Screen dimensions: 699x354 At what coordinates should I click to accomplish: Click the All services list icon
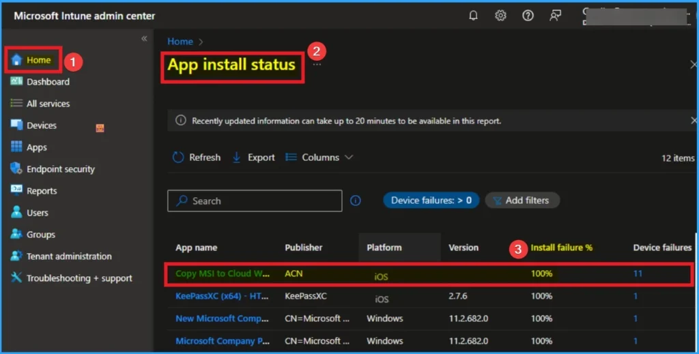click(16, 103)
